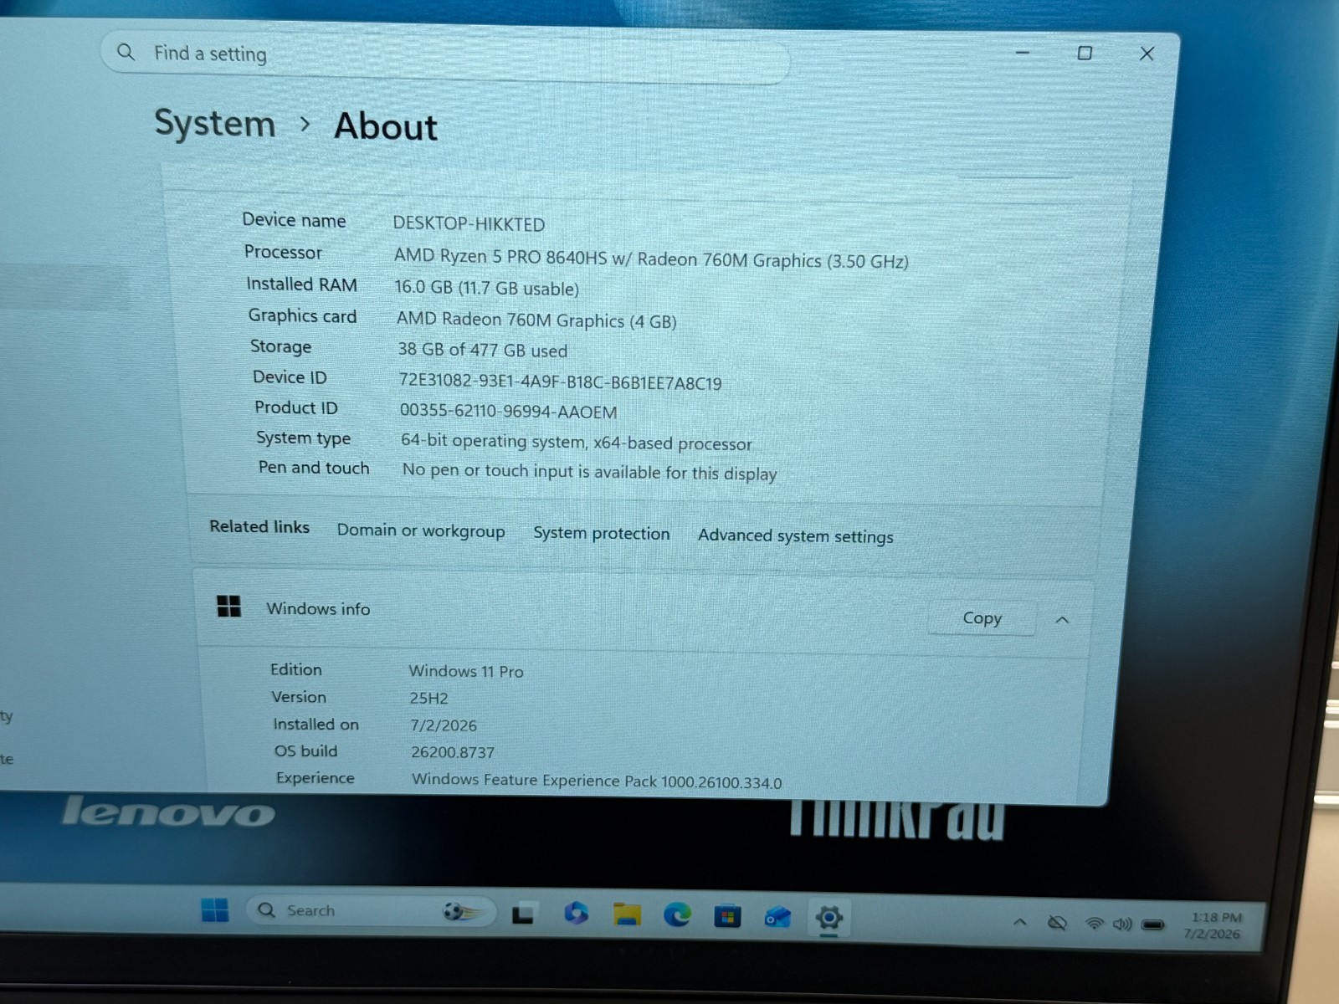Viewport: 1339px width, 1004px height.
Task: Click the battery tray icon
Action: 1153,925
